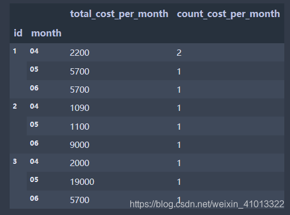Click count 1 in id 1 month 05 row
Image resolution: width=290 pixels, height=215 pixels.
point(179,72)
